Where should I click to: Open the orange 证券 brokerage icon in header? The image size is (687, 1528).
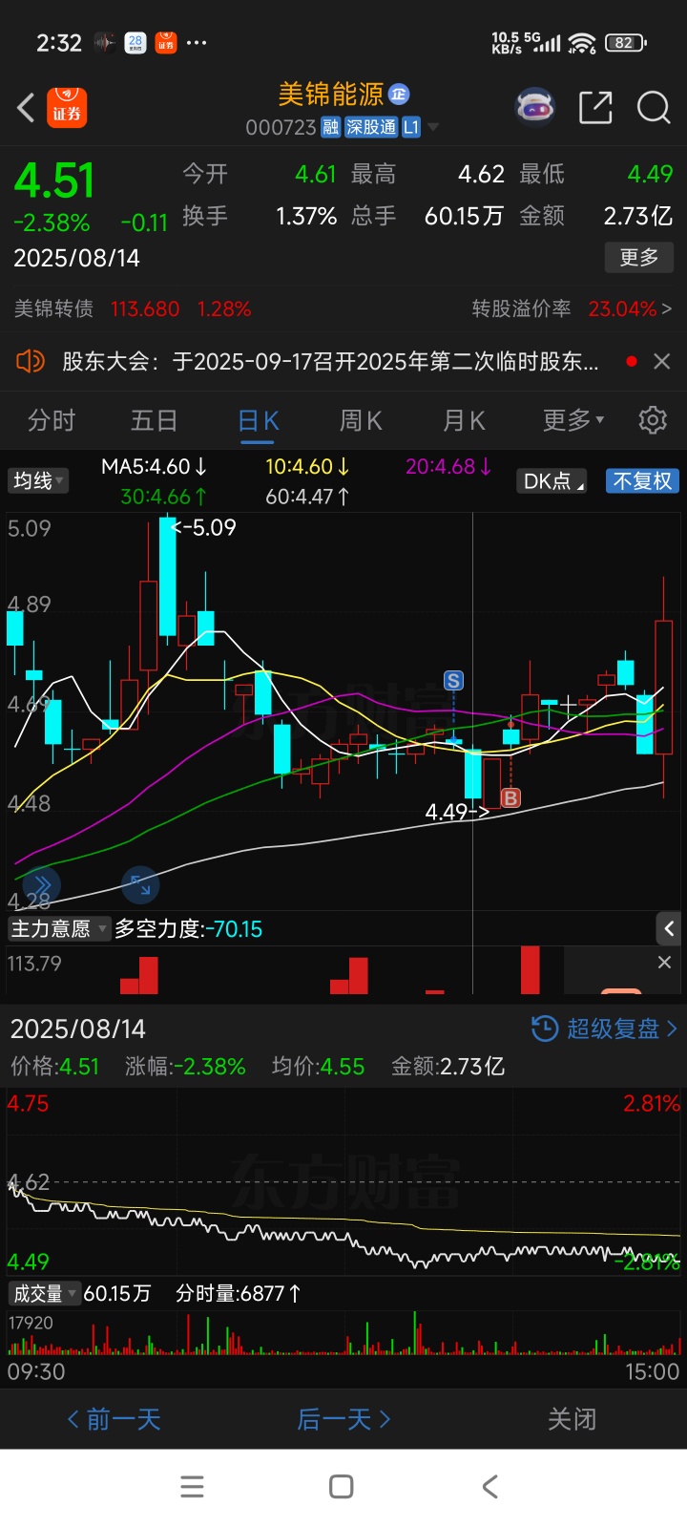click(67, 107)
